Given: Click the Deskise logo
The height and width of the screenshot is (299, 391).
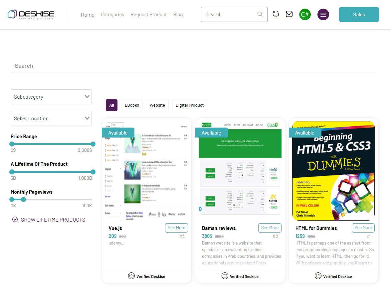Looking at the screenshot, I should [31, 14].
